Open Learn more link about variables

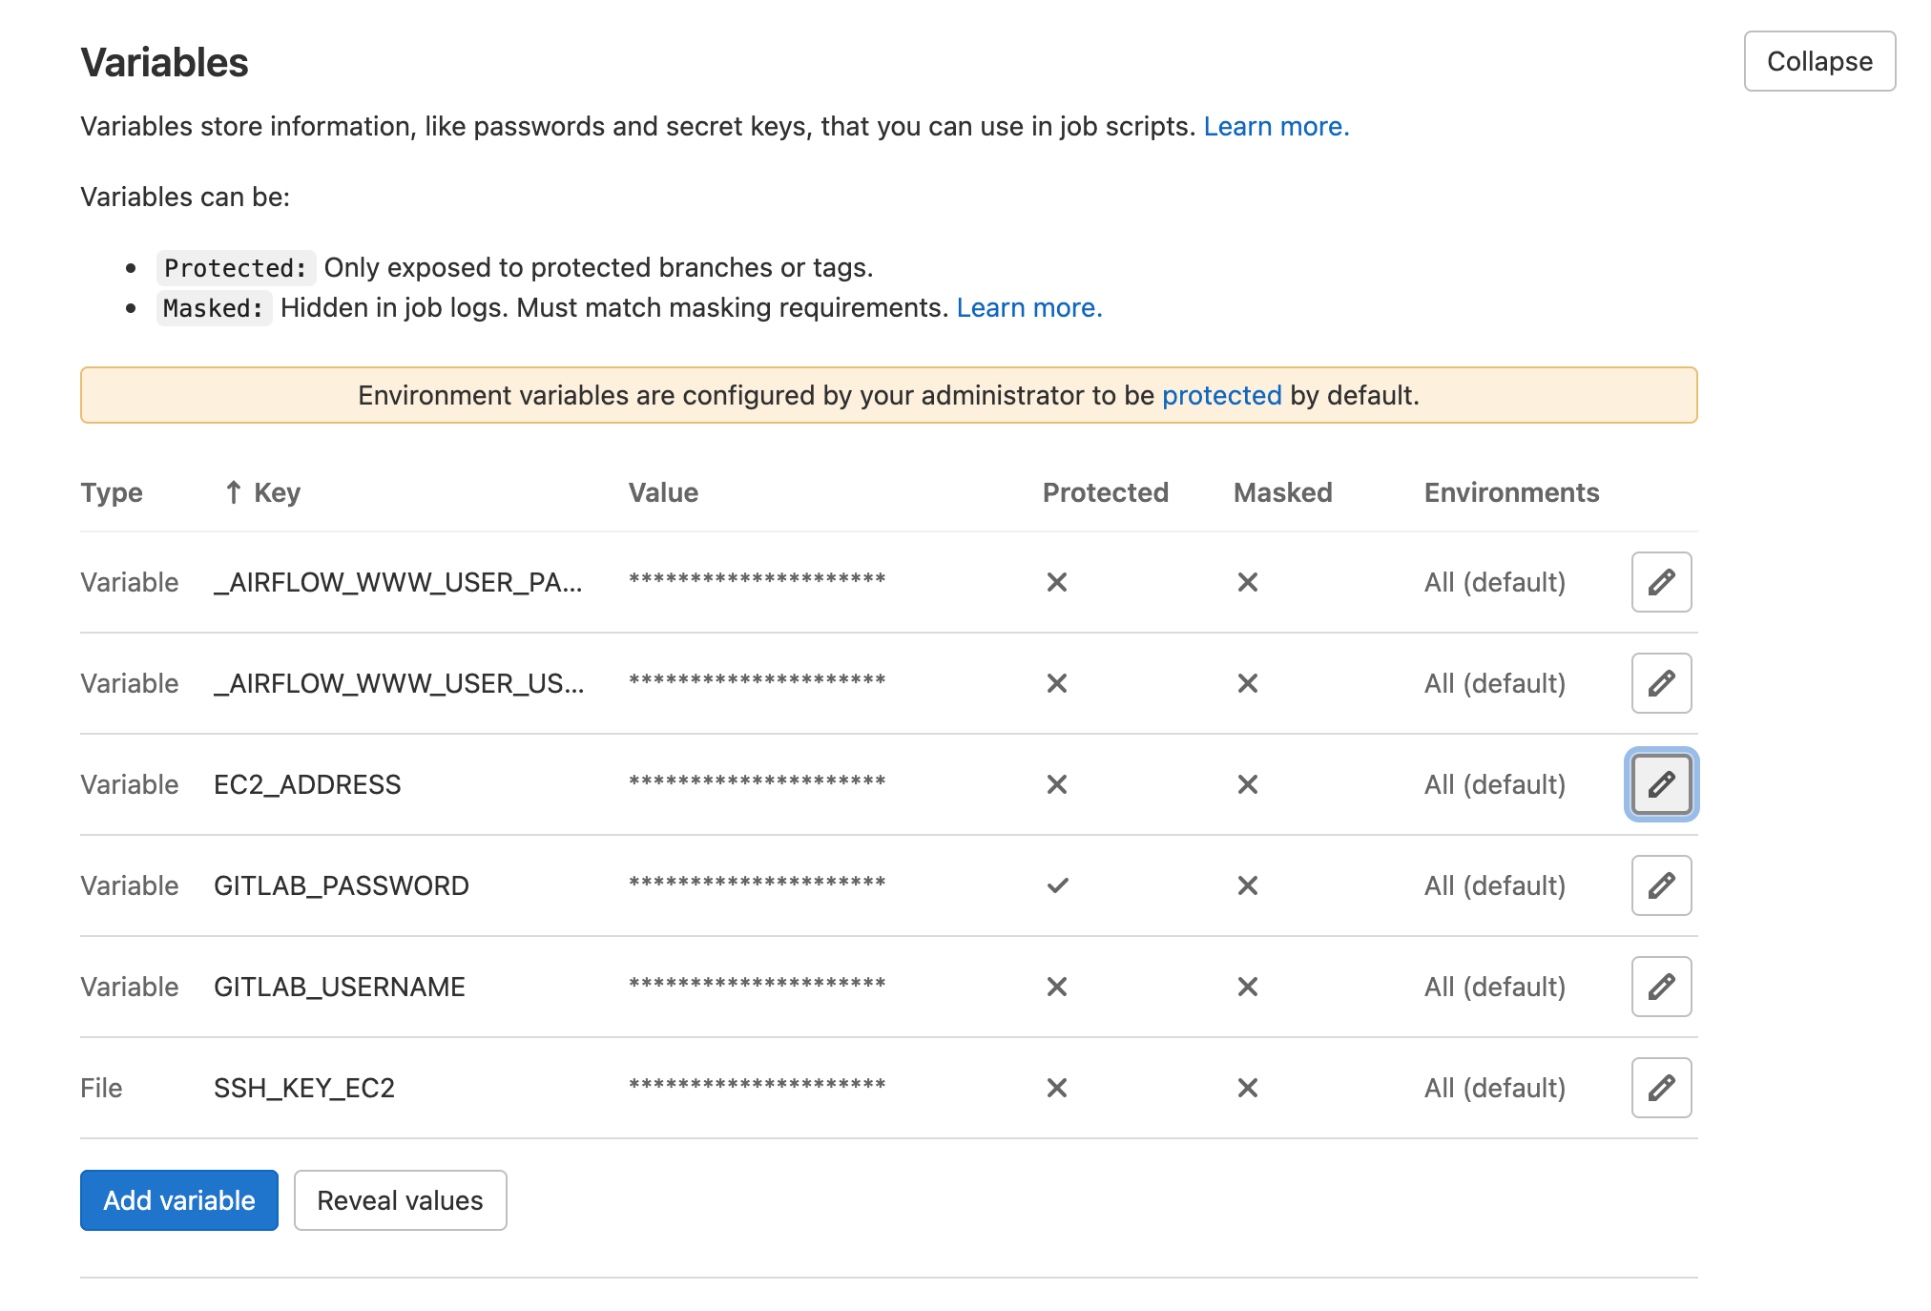[x=1276, y=126]
